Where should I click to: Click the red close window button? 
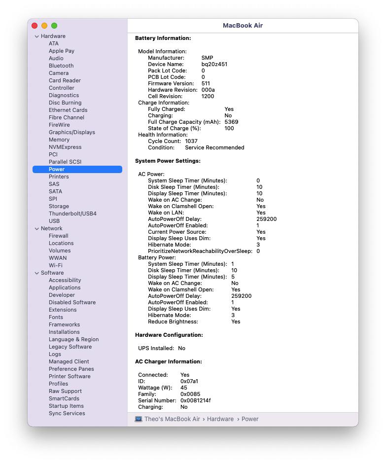click(x=35, y=26)
